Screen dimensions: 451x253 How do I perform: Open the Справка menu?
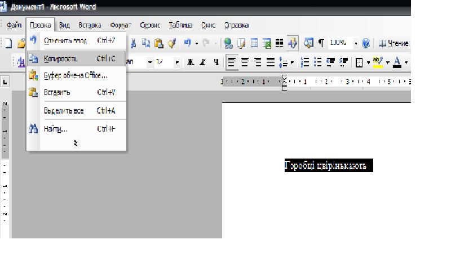tap(236, 25)
